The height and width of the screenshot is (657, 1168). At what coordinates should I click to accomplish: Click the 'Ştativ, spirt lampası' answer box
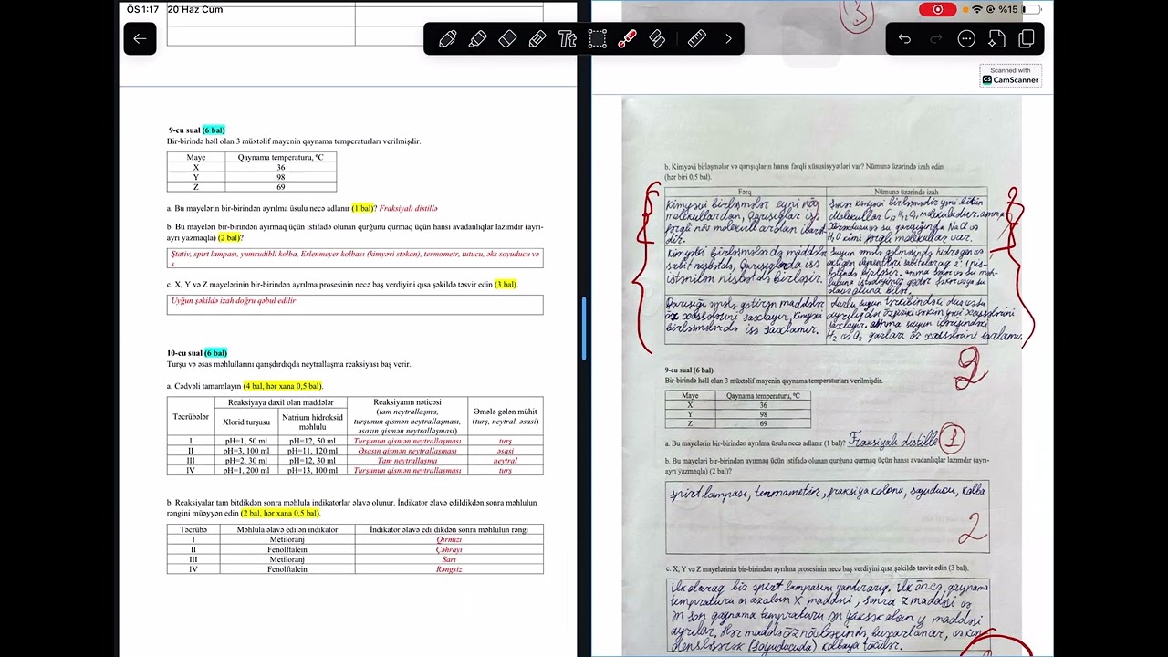tap(355, 258)
